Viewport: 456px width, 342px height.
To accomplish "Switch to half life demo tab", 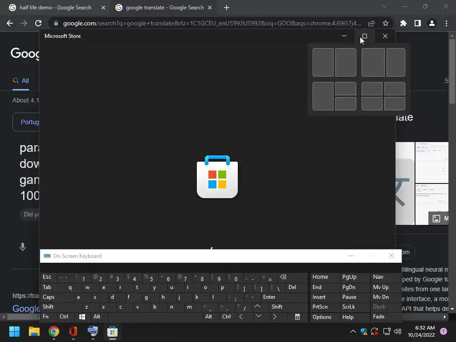I will 55,8.
